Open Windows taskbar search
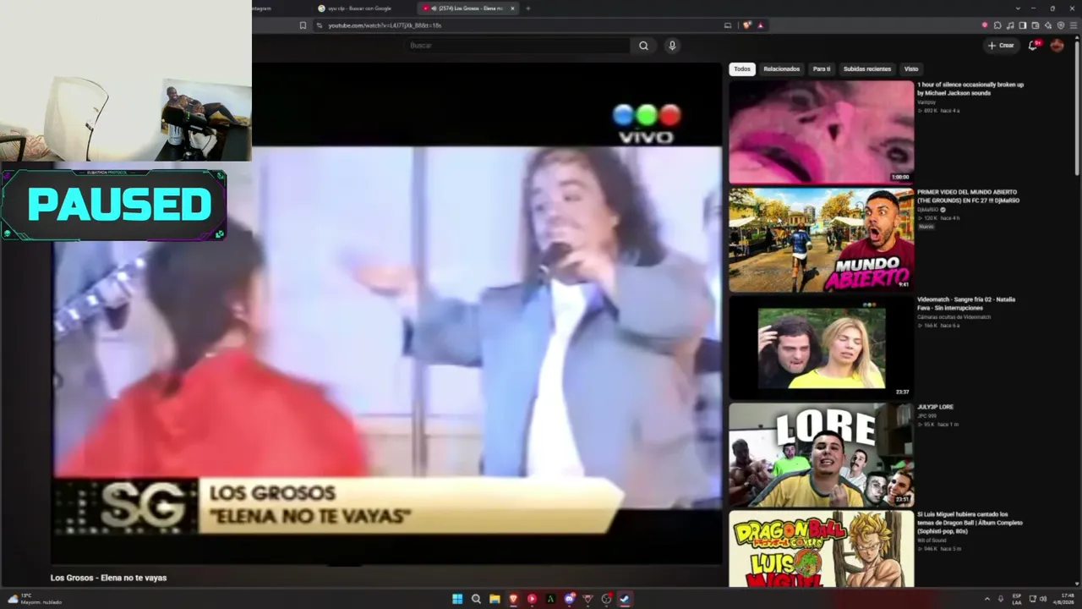Image resolution: width=1082 pixels, height=609 pixels. (476, 599)
